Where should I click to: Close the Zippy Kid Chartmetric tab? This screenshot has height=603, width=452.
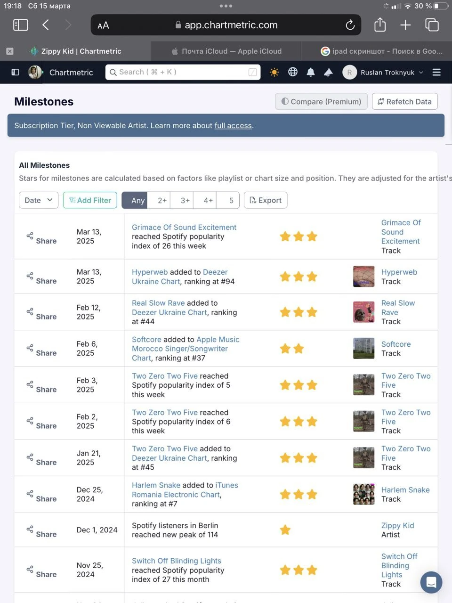coord(10,51)
